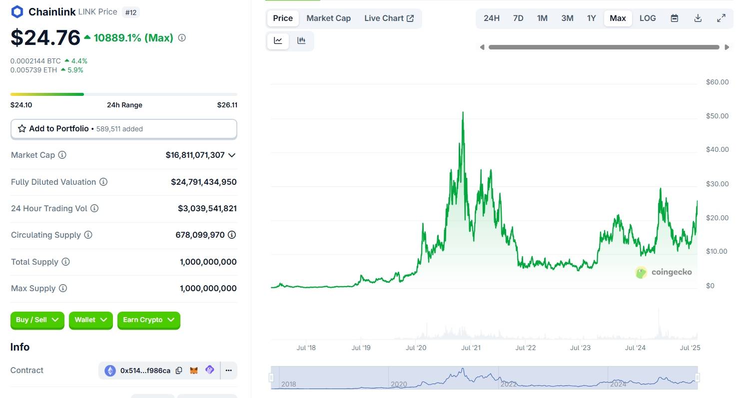The image size is (737, 398).
Task: Click the #12 rank badge
Action: (x=131, y=12)
